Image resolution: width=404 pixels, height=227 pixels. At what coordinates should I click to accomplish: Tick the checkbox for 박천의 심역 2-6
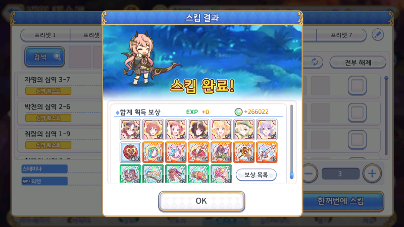click(x=357, y=112)
